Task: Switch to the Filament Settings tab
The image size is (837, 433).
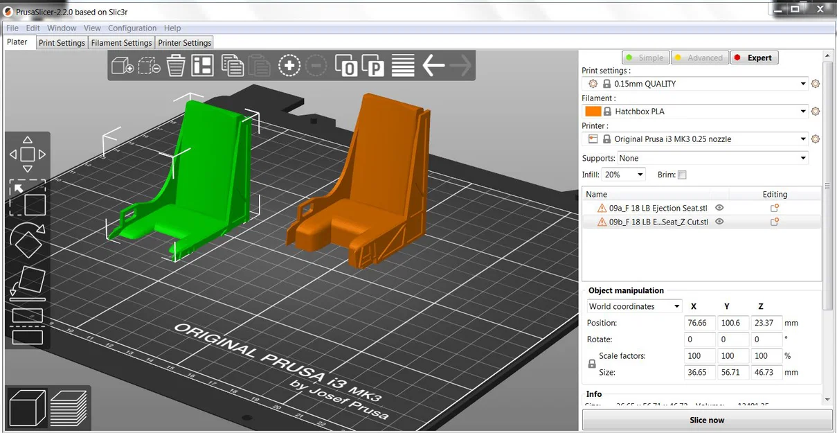Action: [121, 43]
